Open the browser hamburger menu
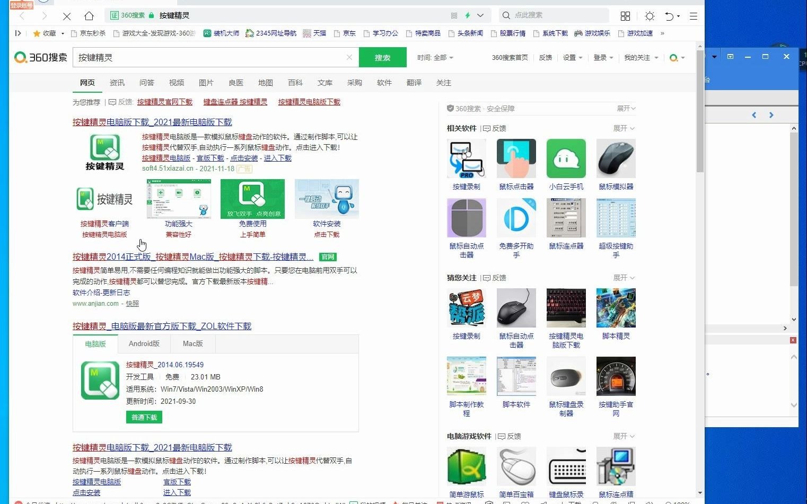807x504 pixels. [693, 16]
